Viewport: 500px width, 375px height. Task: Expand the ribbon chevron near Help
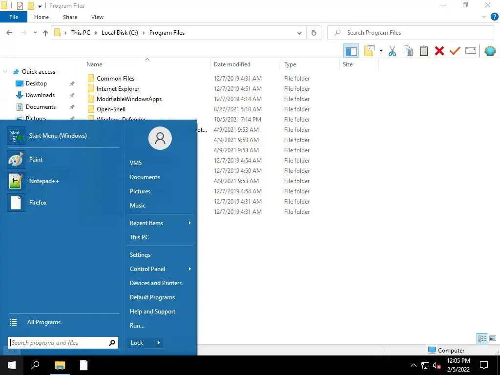point(484,17)
